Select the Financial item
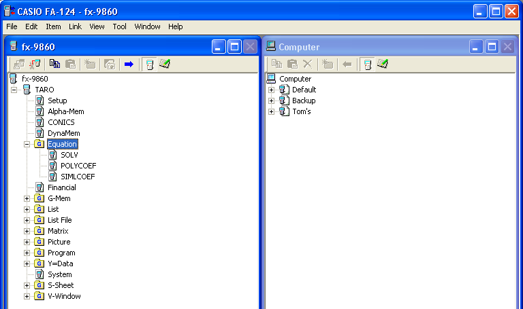 (62, 187)
